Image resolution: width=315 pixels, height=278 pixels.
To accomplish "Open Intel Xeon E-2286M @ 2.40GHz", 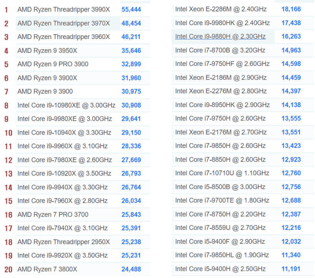I will coord(221,9).
